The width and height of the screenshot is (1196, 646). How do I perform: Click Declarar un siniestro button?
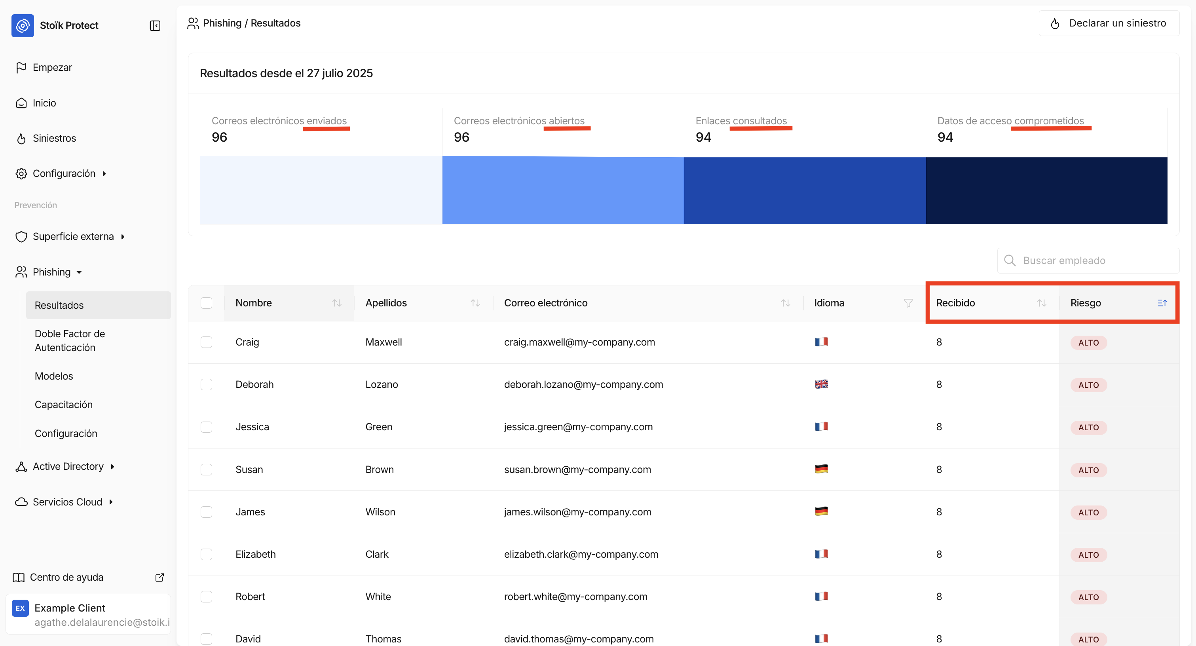click(x=1109, y=23)
